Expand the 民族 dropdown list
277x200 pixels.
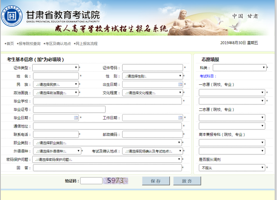[55, 84]
